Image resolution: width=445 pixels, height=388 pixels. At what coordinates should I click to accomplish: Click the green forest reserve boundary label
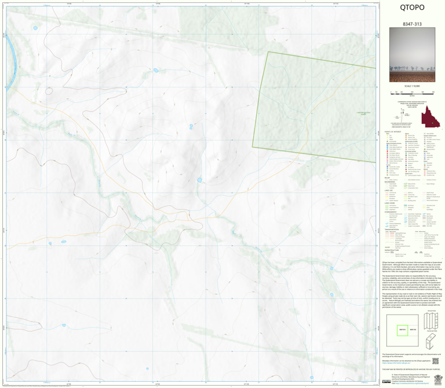click(363, 113)
